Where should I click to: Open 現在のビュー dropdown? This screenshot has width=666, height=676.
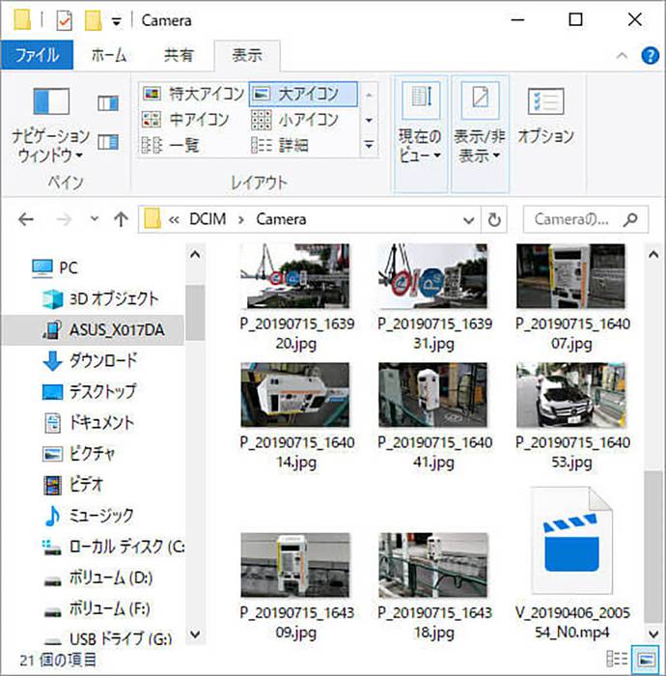421,133
